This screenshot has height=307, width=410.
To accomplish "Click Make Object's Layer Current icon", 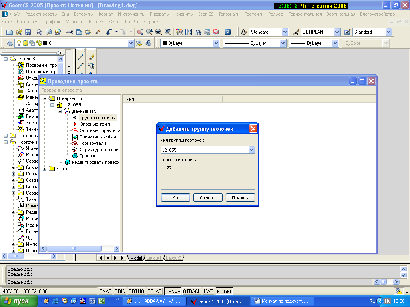I will pyautogui.click(x=139, y=43).
